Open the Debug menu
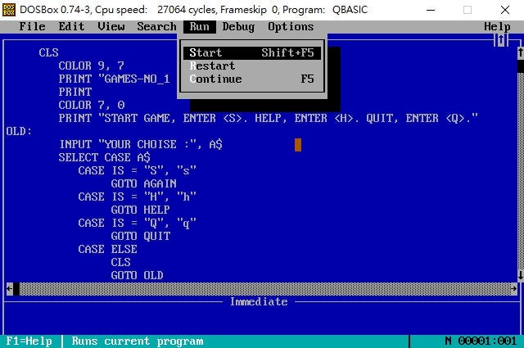This screenshot has width=524, height=348. (238, 26)
